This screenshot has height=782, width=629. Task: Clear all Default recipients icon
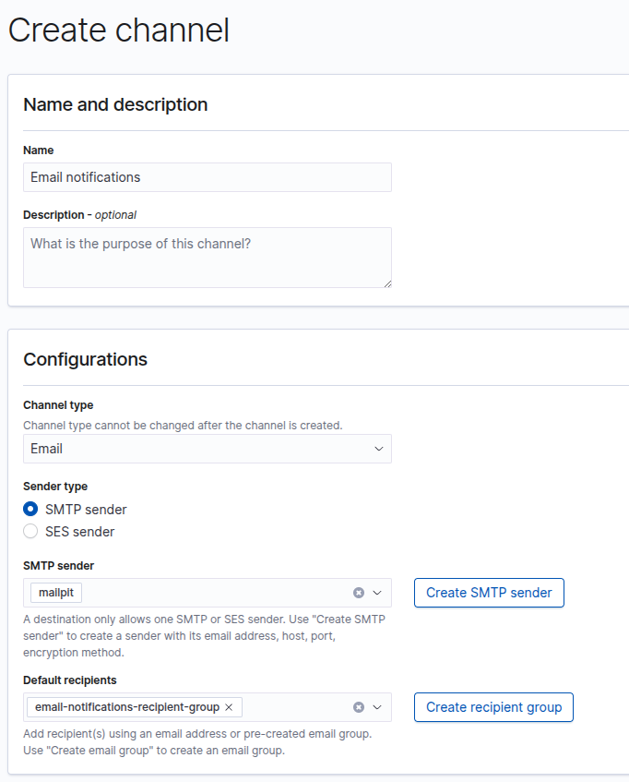point(359,707)
